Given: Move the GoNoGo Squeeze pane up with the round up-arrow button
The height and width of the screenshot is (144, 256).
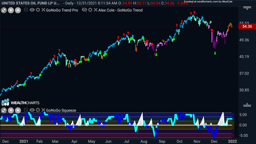Looking at the screenshot, I should pos(18,110).
